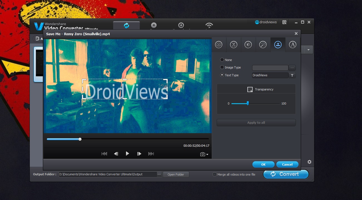The height and width of the screenshot is (200, 362).
Task: Browse output folder with ellipsis button
Action: tap(159, 174)
